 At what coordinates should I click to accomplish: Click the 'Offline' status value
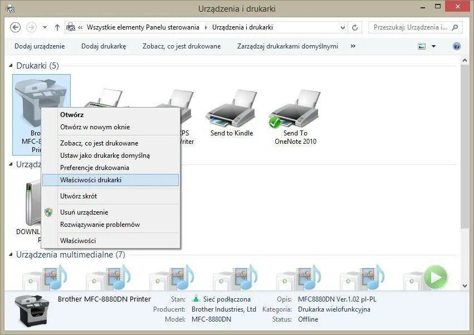pos(308,319)
